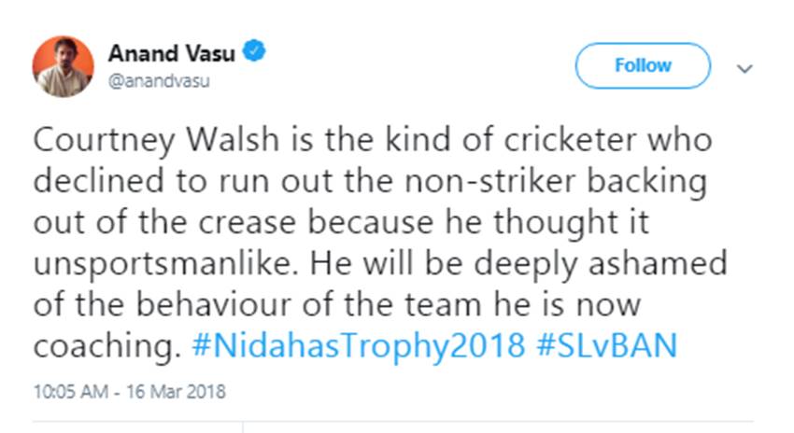Click the Anand Vasu display name
The width and height of the screenshot is (794, 433).
pos(174,52)
